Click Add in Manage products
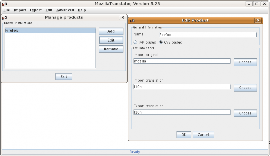This screenshot has height=156, width=270. [x=111, y=31]
